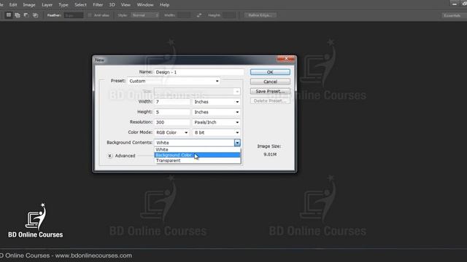Click the Width value field
This screenshot has width=467, height=262.
pyautogui.click(x=172, y=102)
